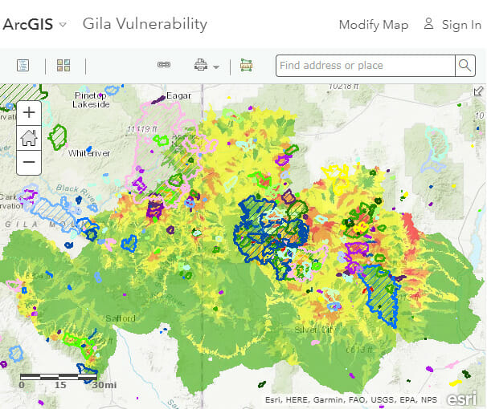Click the arrow icon at map's top-right corner

479,91
